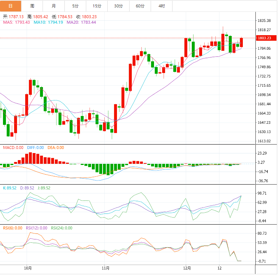Click the RSI(24) legend label
Viewport: 278px width, 275px height.
(x=61, y=228)
